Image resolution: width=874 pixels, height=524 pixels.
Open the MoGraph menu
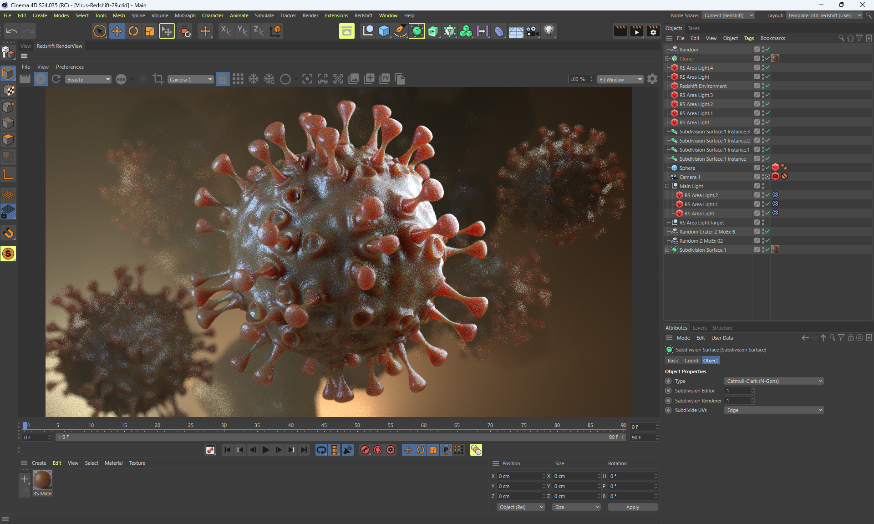(185, 15)
